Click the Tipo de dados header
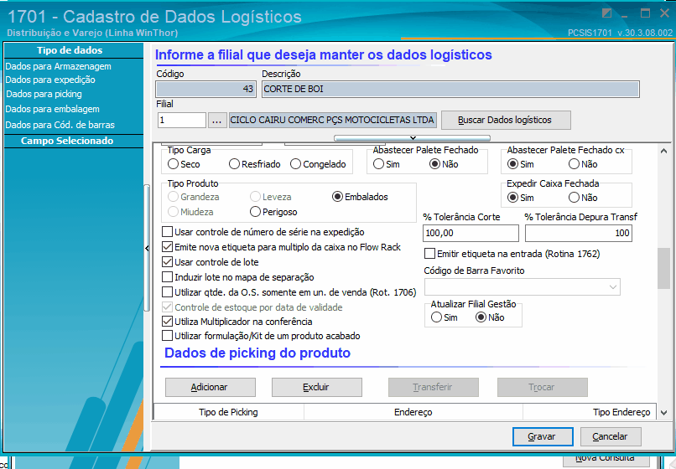The height and width of the screenshot is (469, 676). 73,50
